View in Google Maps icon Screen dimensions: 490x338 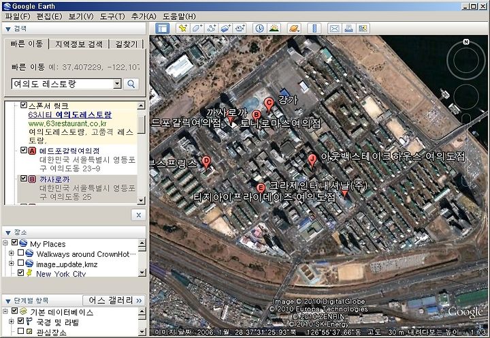click(363, 29)
